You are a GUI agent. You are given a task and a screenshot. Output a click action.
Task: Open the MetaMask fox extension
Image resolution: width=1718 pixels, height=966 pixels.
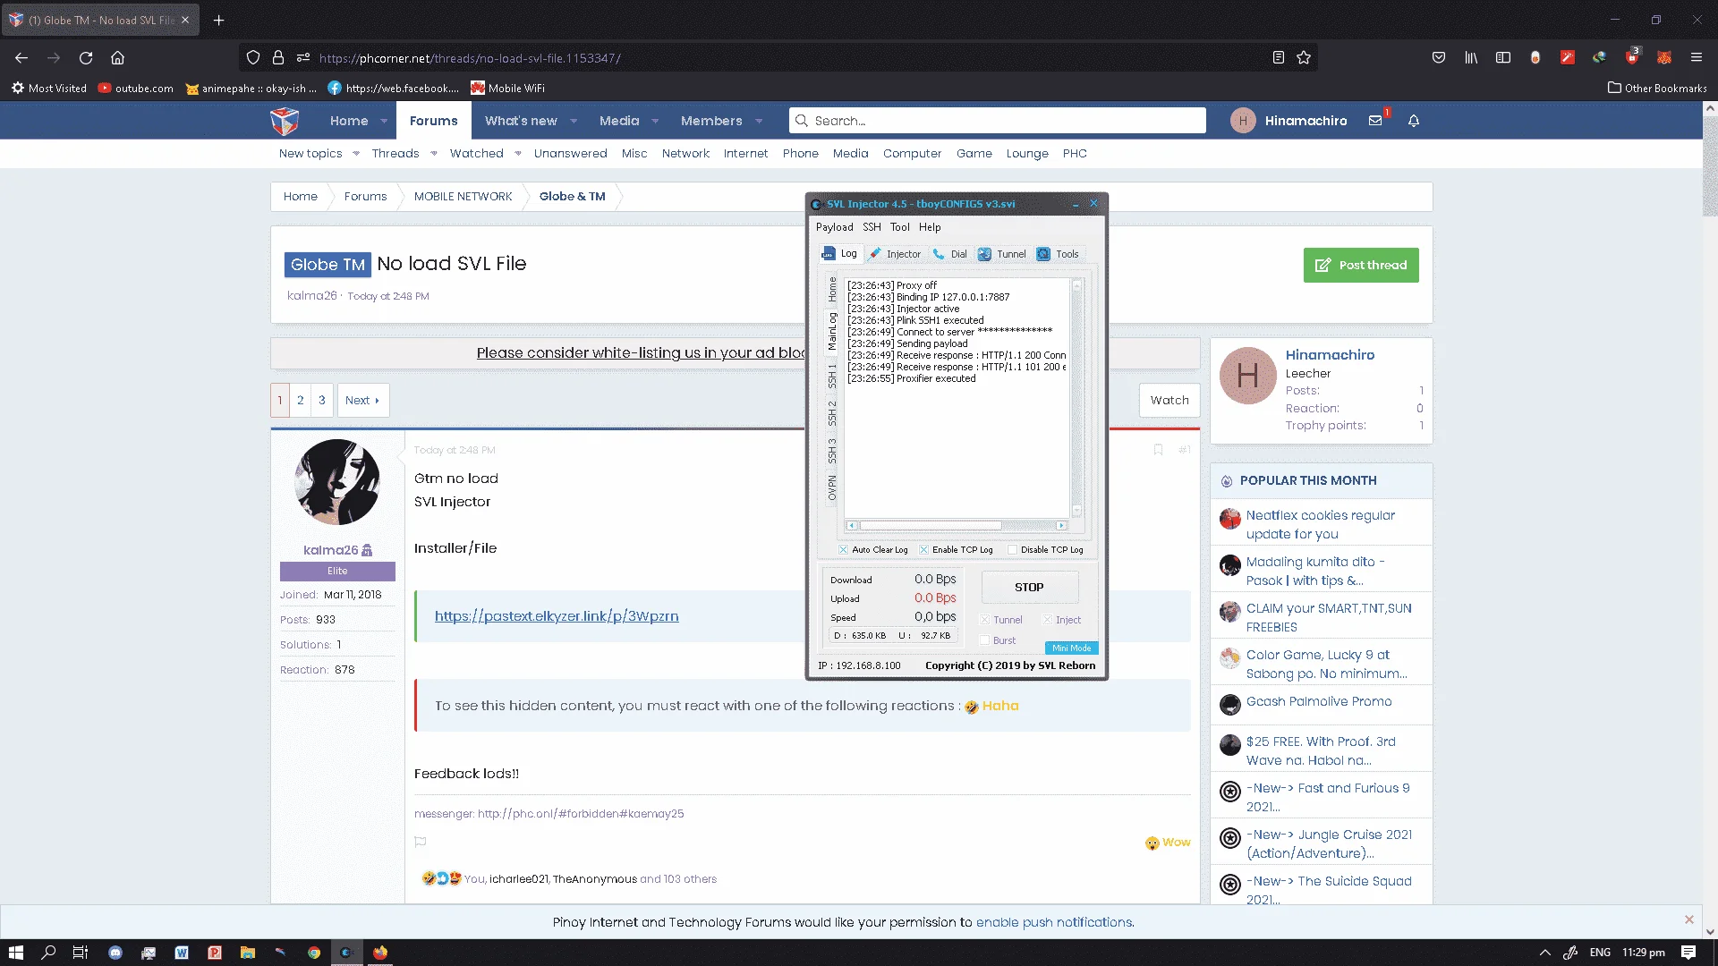(1664, 58)
